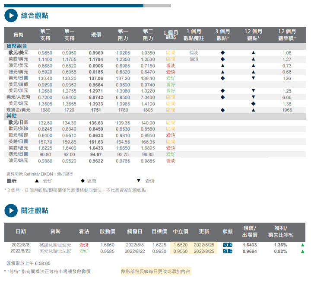Click the 看淡 down-triangle legend symbol
This screenshot has width=311, height=281.
coord(138,181)
